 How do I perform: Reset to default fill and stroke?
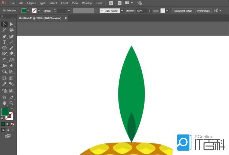pos(3,118)
